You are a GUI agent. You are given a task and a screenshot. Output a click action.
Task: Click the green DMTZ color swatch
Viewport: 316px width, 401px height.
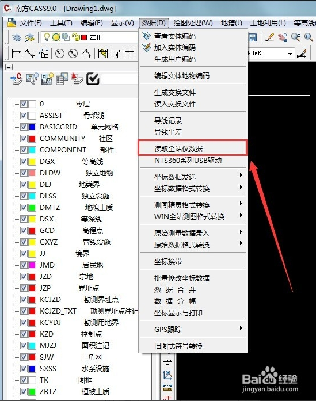tap(32, 208)
